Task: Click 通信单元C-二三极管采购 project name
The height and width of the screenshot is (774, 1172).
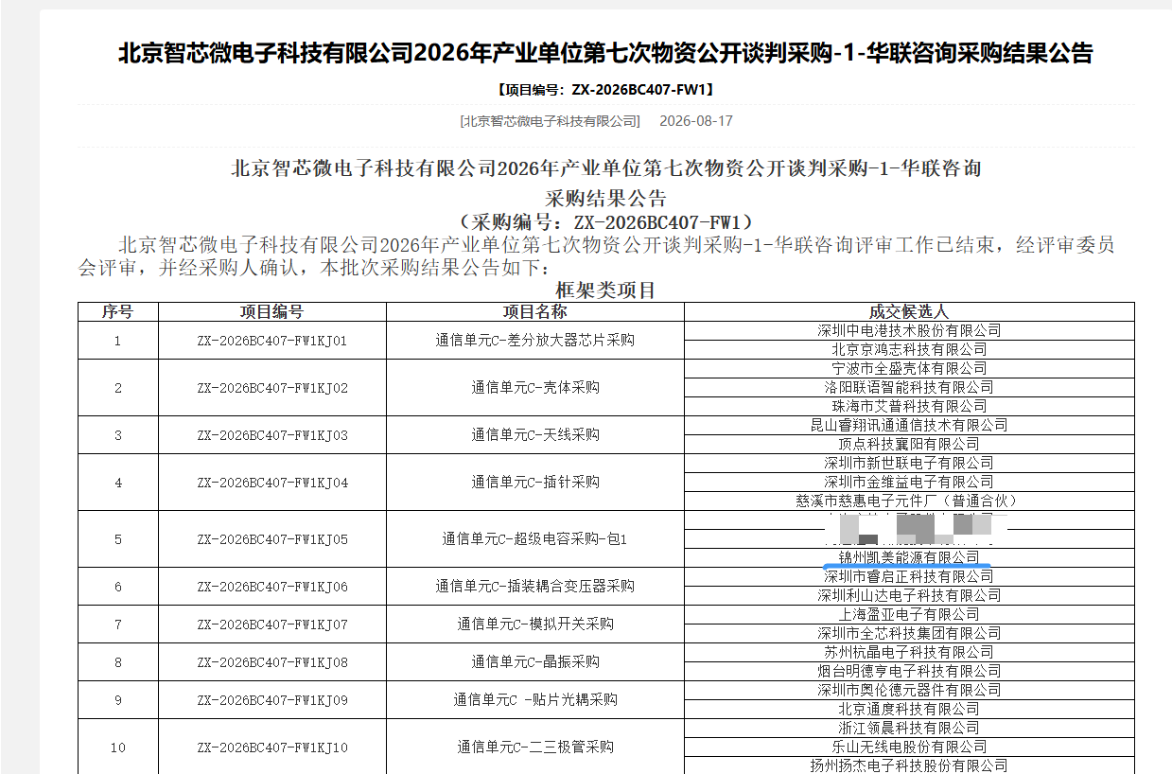Action: [535, 748]
